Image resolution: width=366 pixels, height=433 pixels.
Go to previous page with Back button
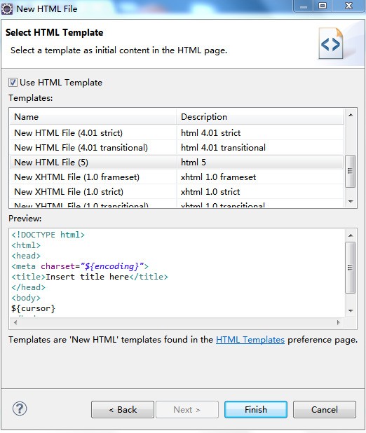pos(123,409)
